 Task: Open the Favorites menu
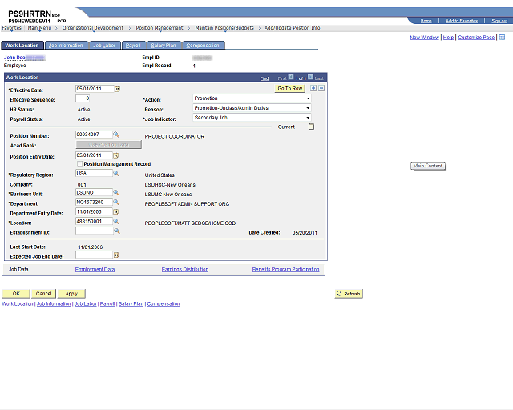click(11, 28)
